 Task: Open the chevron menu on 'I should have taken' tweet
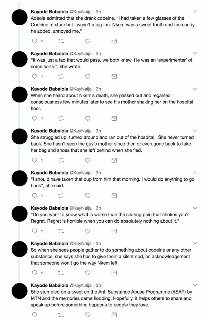pos(195,173)
